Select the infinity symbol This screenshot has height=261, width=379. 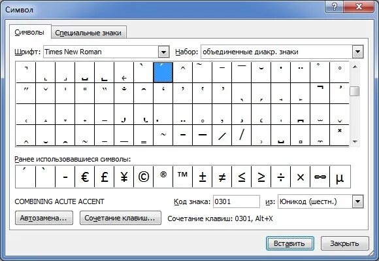pyautogui.click(x=320, y=177)
